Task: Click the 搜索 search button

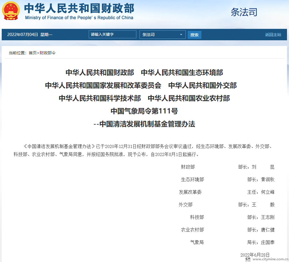Action: click(x=194, y=35)
